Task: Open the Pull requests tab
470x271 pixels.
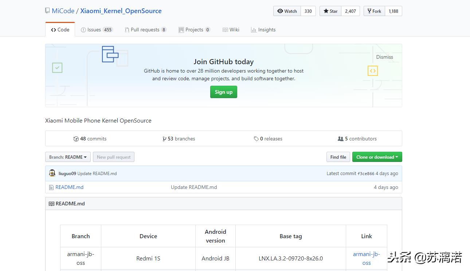Action: [145, 30]
